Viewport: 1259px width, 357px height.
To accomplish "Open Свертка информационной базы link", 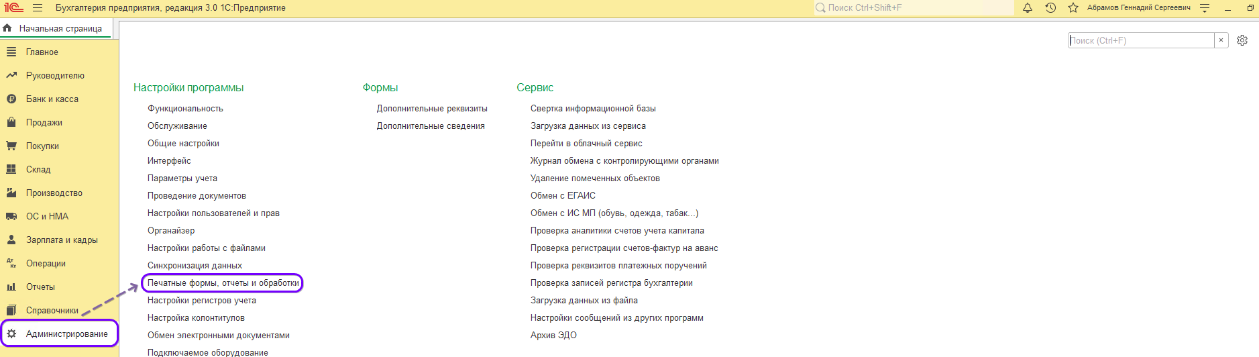I will pos(593,108).
